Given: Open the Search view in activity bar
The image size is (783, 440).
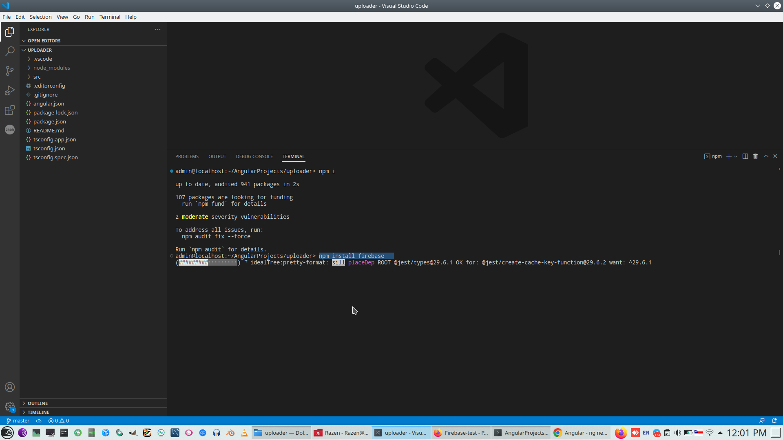Looking at the screenshot, I should click(10, 51).
